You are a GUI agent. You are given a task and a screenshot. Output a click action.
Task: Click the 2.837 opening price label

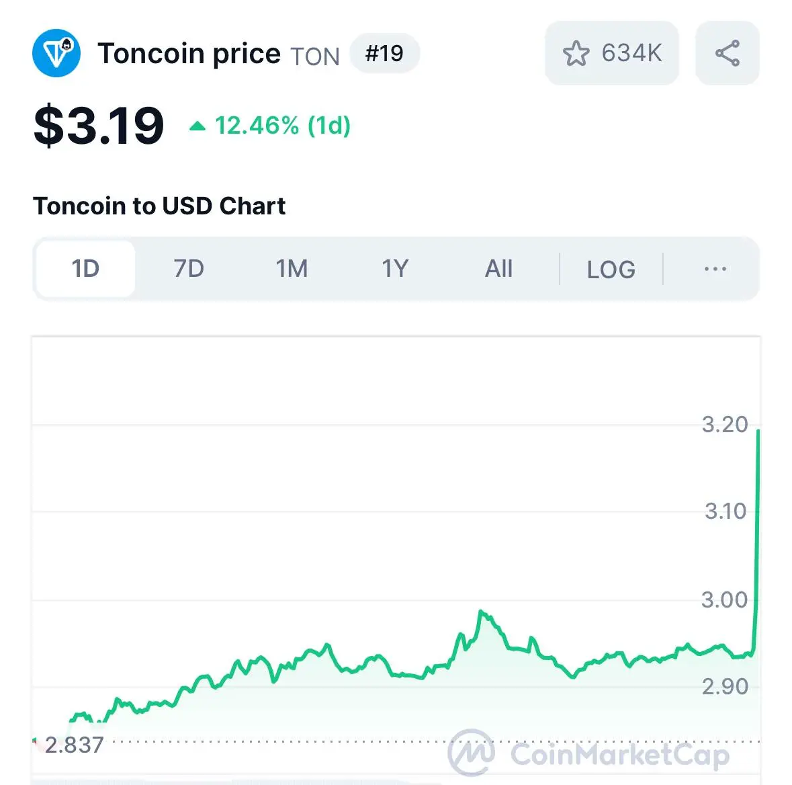click(74, 745)
